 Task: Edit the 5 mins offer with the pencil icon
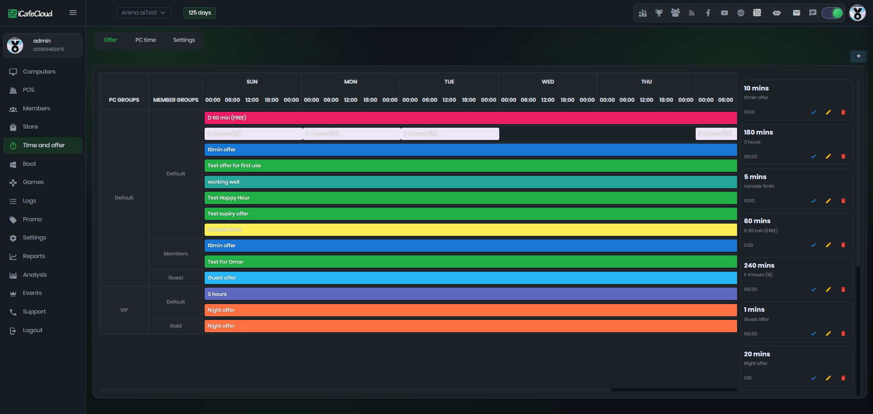click(828, 201)
